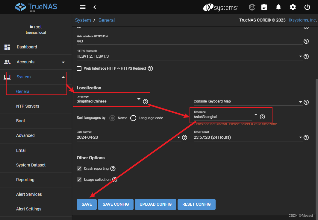Open NTP Servers page
318x220 pixels.
point(36,106)
